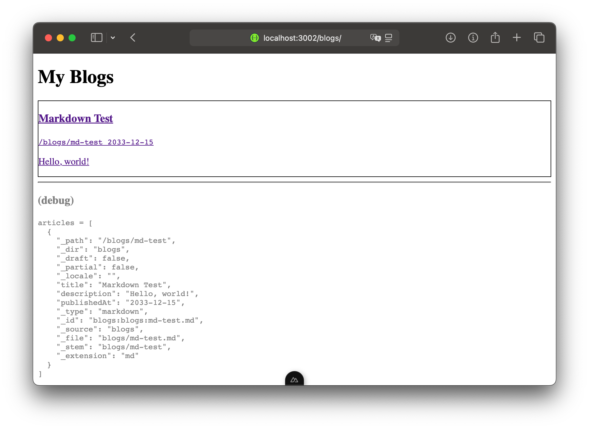Click the "_path": "/blogs/md-test" line
Viewport: 589px width, 429px height.
(x=116, y=241)
